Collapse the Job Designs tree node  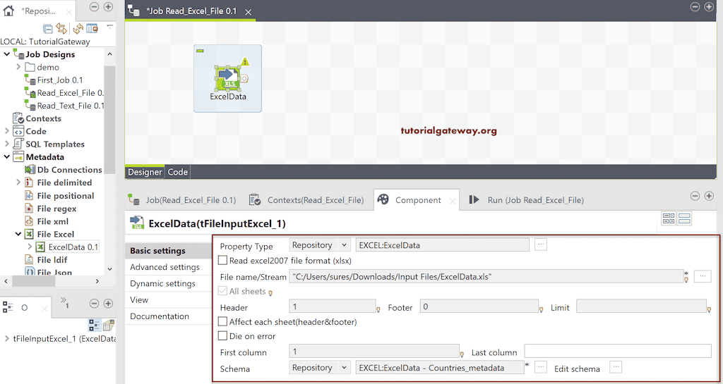(x=7, y=54)
